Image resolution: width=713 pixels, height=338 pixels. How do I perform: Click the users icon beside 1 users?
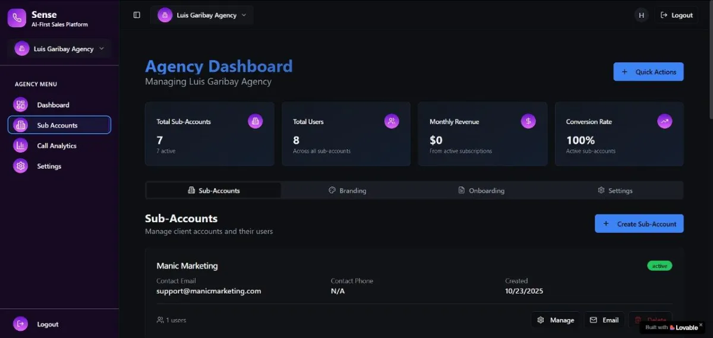pos(160,320)
